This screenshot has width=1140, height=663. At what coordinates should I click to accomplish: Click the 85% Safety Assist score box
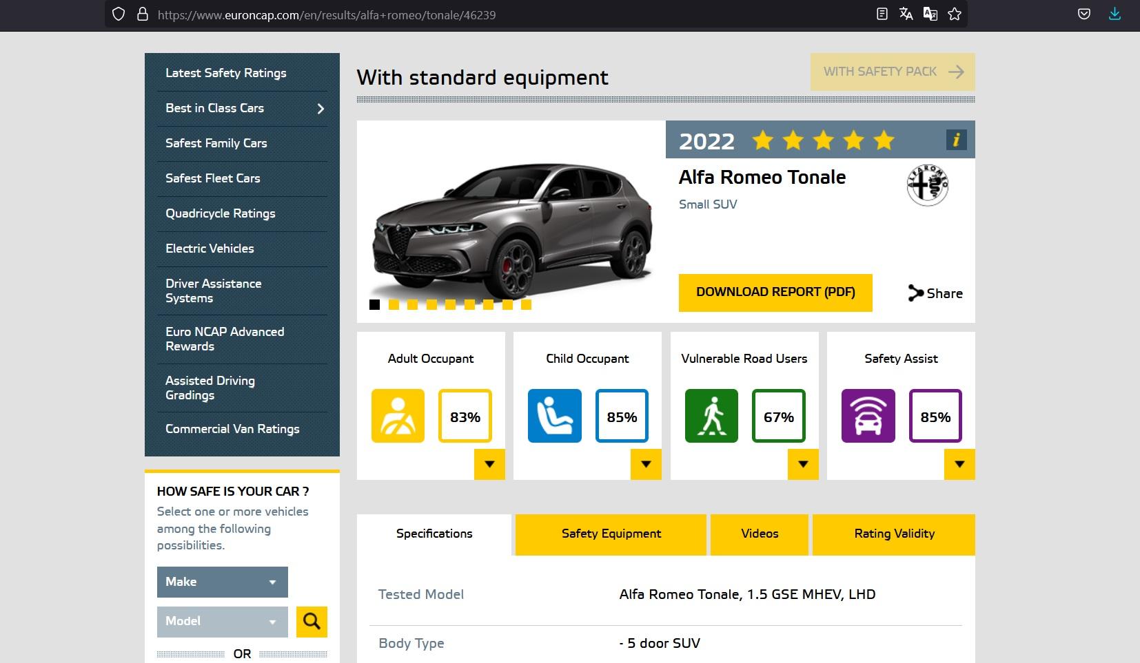click(935, 416)
